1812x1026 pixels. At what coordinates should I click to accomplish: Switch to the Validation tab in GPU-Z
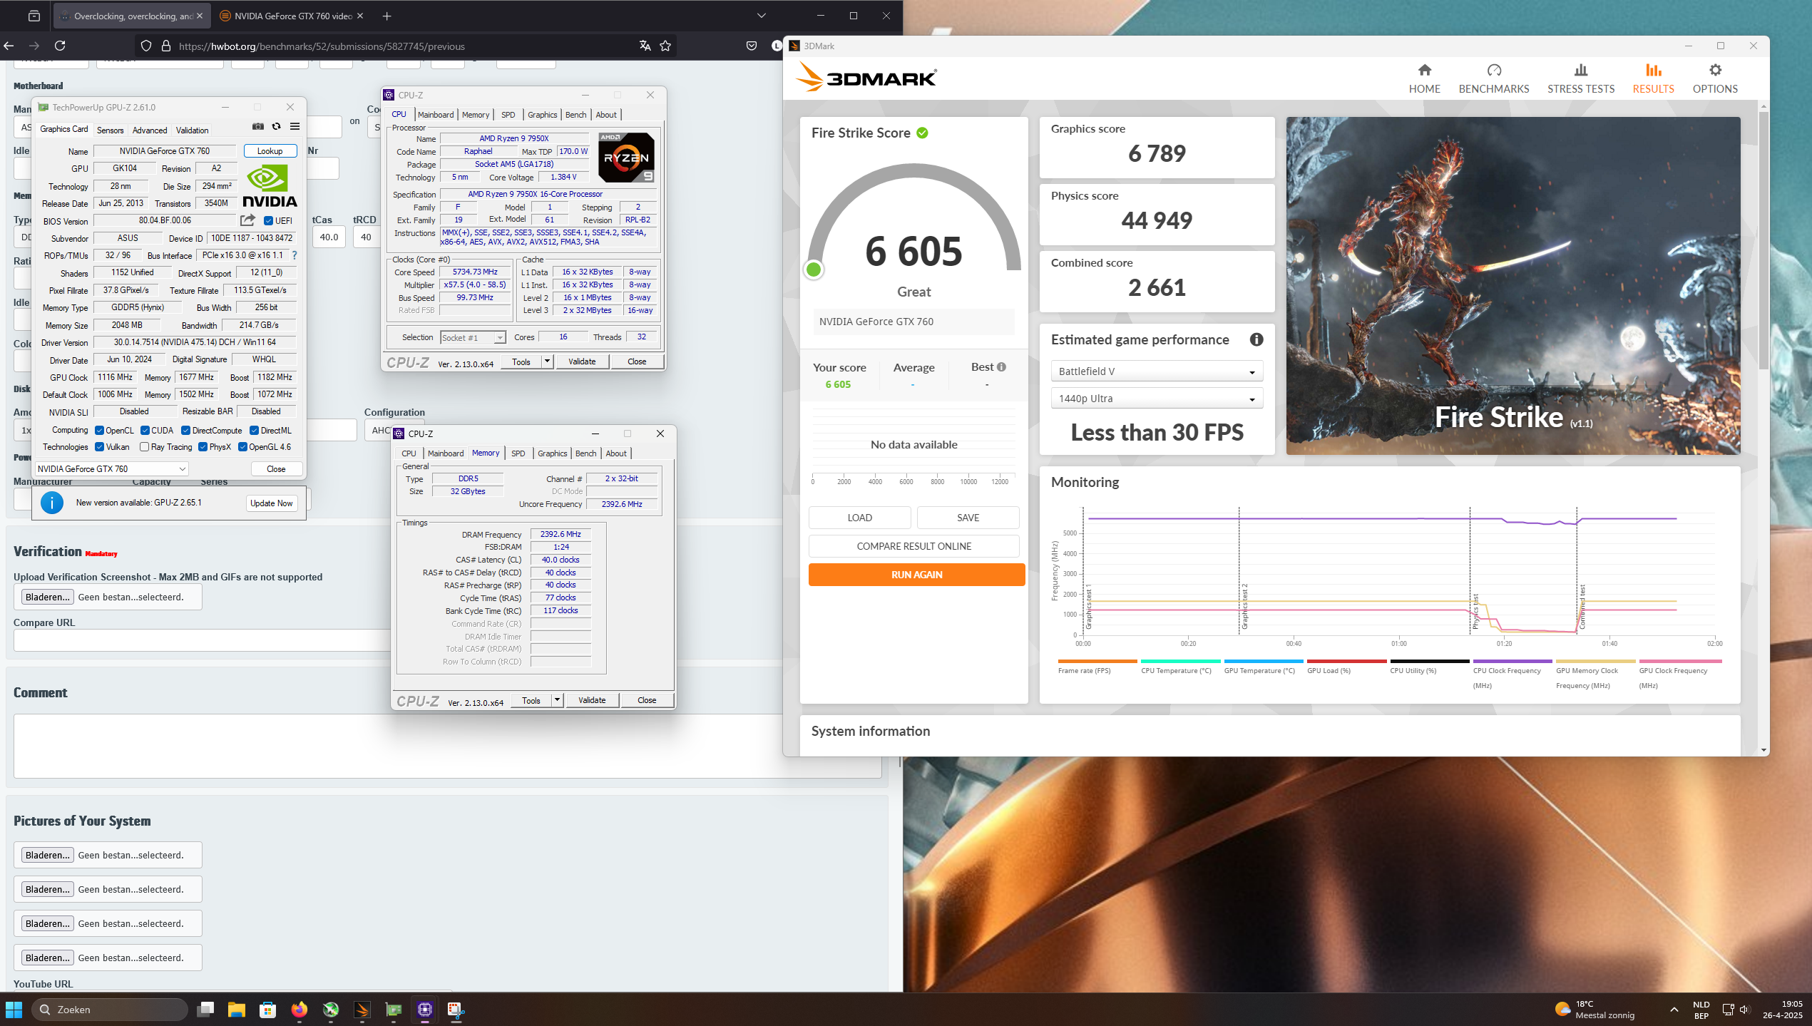pyautogui.click(x=193, y=130)
